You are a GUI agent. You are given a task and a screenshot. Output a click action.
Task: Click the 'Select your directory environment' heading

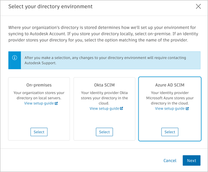pyautogui.click(x=50, y=7)
